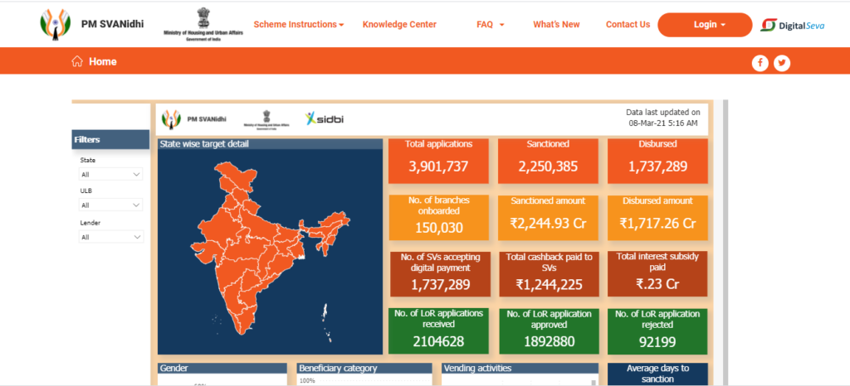Screen dimensions: 850x386
Task: Click the Average days to sanction card
Action: tap(657, 374)
